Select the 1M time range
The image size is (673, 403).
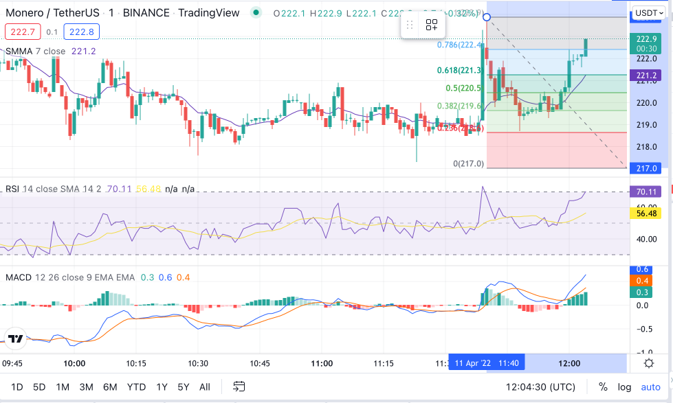tap(63, 387)
